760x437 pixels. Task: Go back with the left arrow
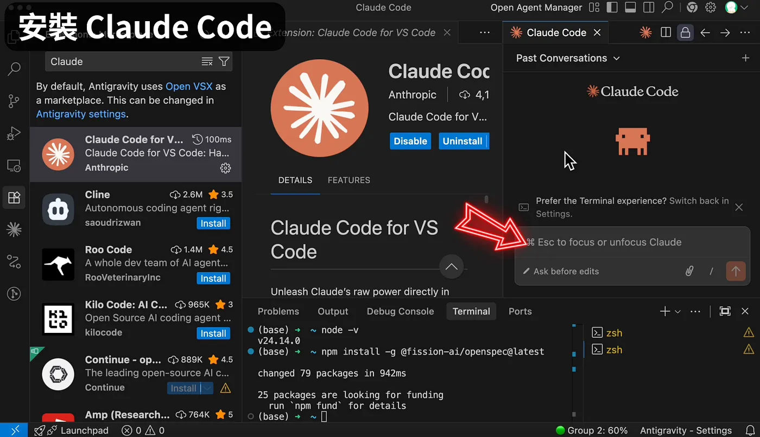point(705,33)
